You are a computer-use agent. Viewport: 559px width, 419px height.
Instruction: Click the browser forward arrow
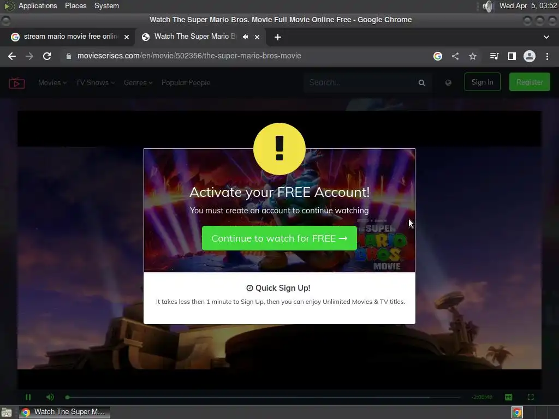(29, 56)
